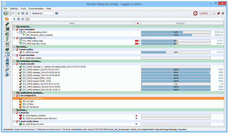228x133 pixels.
Task: Open the Documentation menu
Action: (x=36, y=9)
